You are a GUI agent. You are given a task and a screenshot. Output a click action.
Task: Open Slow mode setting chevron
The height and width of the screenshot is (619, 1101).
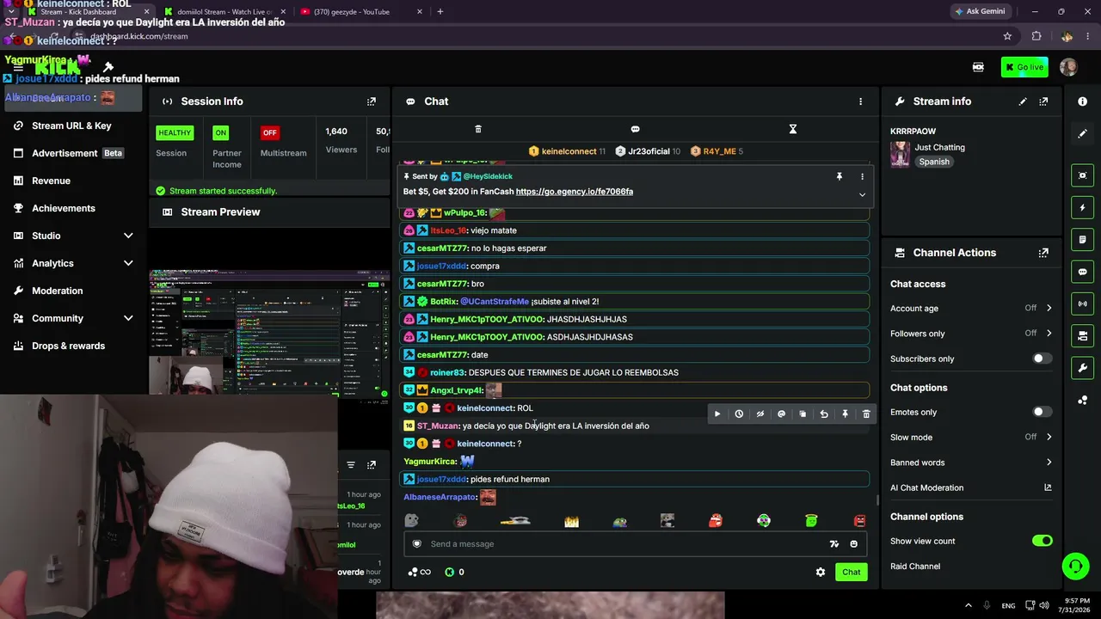(1049, 437)
